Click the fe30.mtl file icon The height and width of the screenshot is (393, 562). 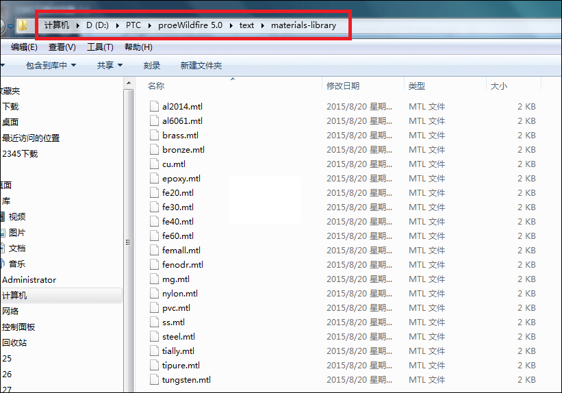154,207
